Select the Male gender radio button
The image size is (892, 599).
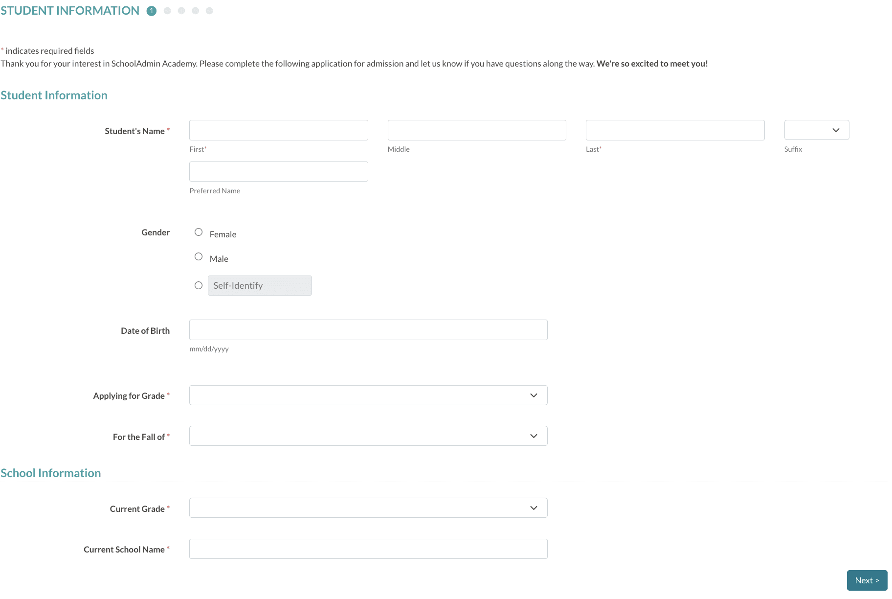[x=199, y=256]
